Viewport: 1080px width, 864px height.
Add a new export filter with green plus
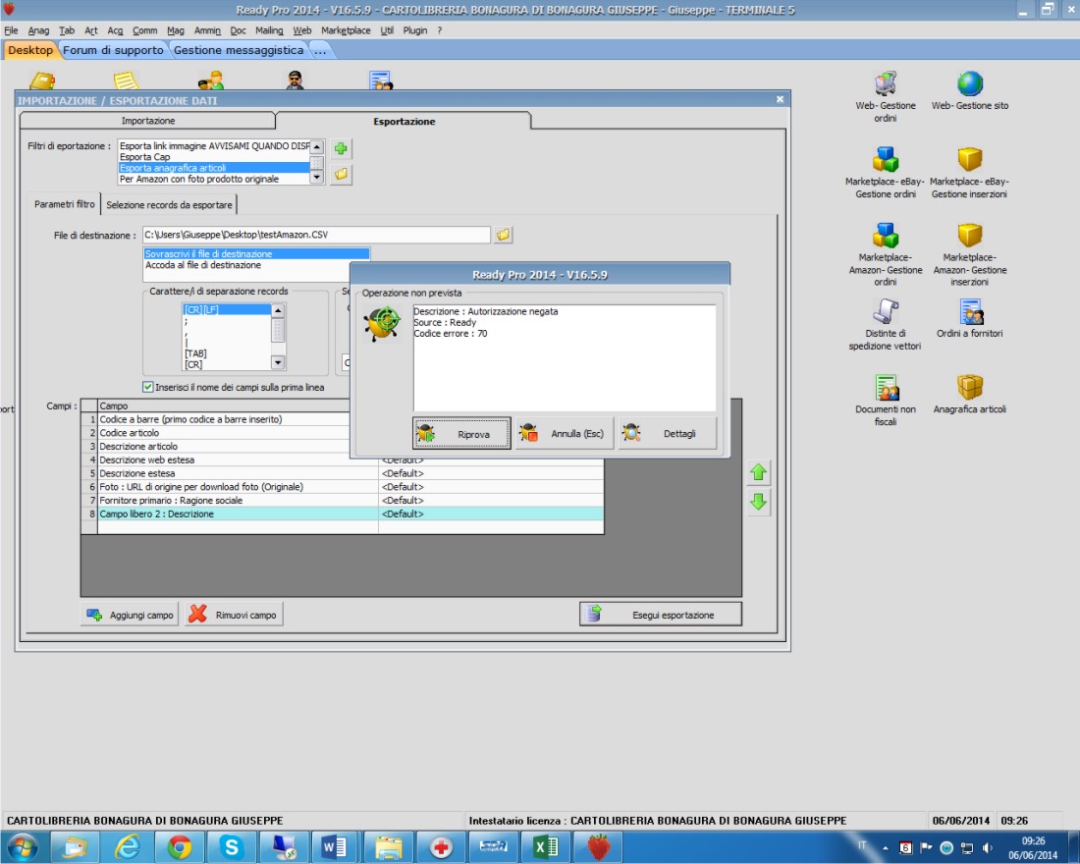click(341, 148)
